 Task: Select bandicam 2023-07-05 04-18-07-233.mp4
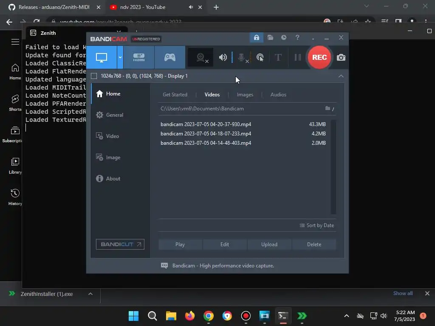coord(243,134)
